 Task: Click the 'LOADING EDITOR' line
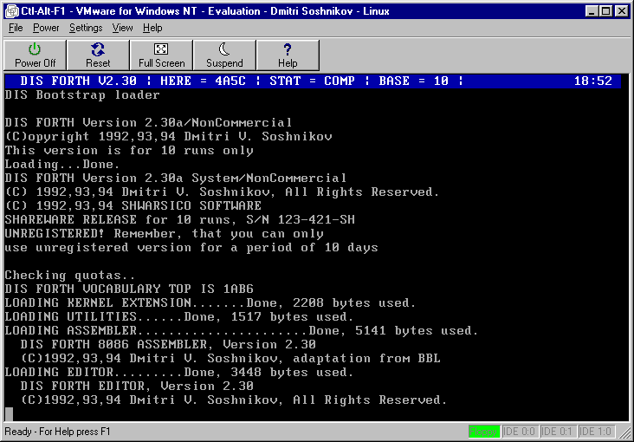click(x=179, y=372)
